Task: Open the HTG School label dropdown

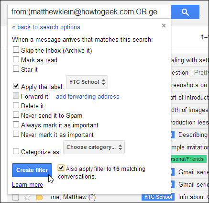Action: (87, 82)
